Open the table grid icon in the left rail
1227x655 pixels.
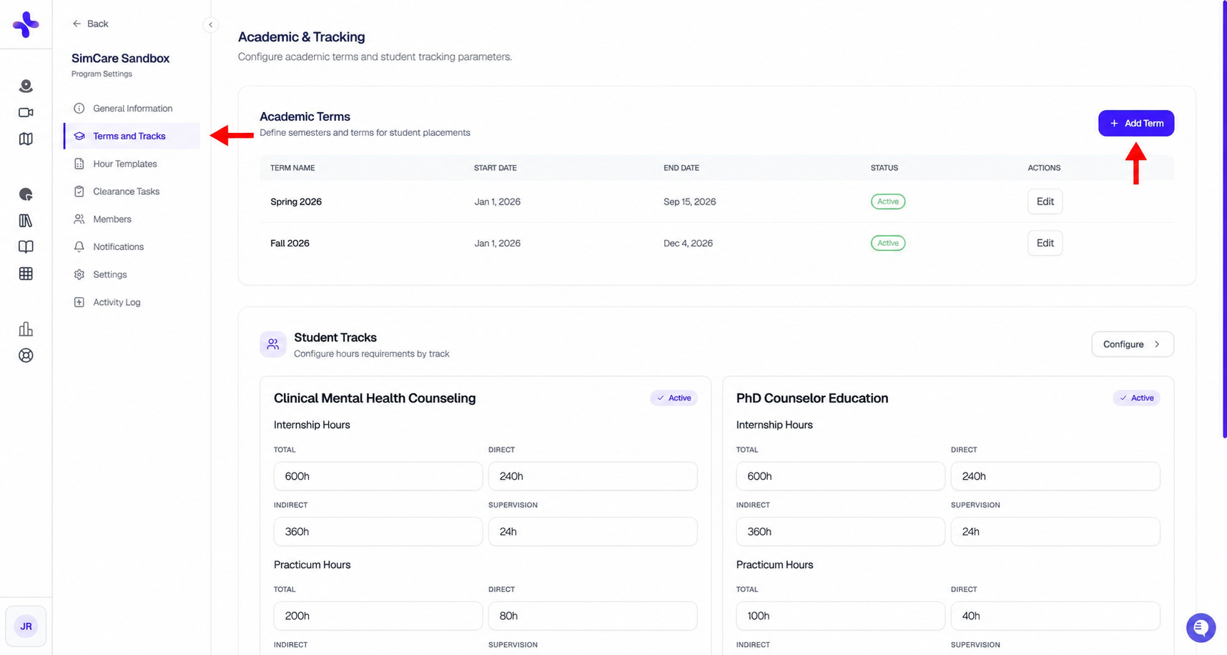tap(26, 274)
